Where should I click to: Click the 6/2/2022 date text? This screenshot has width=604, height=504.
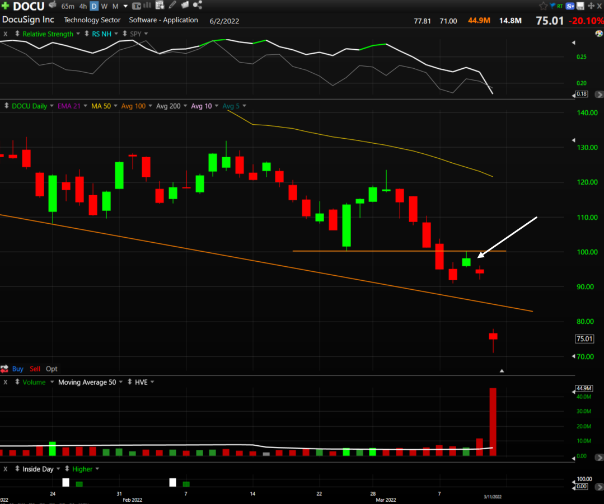coord(224,21)
